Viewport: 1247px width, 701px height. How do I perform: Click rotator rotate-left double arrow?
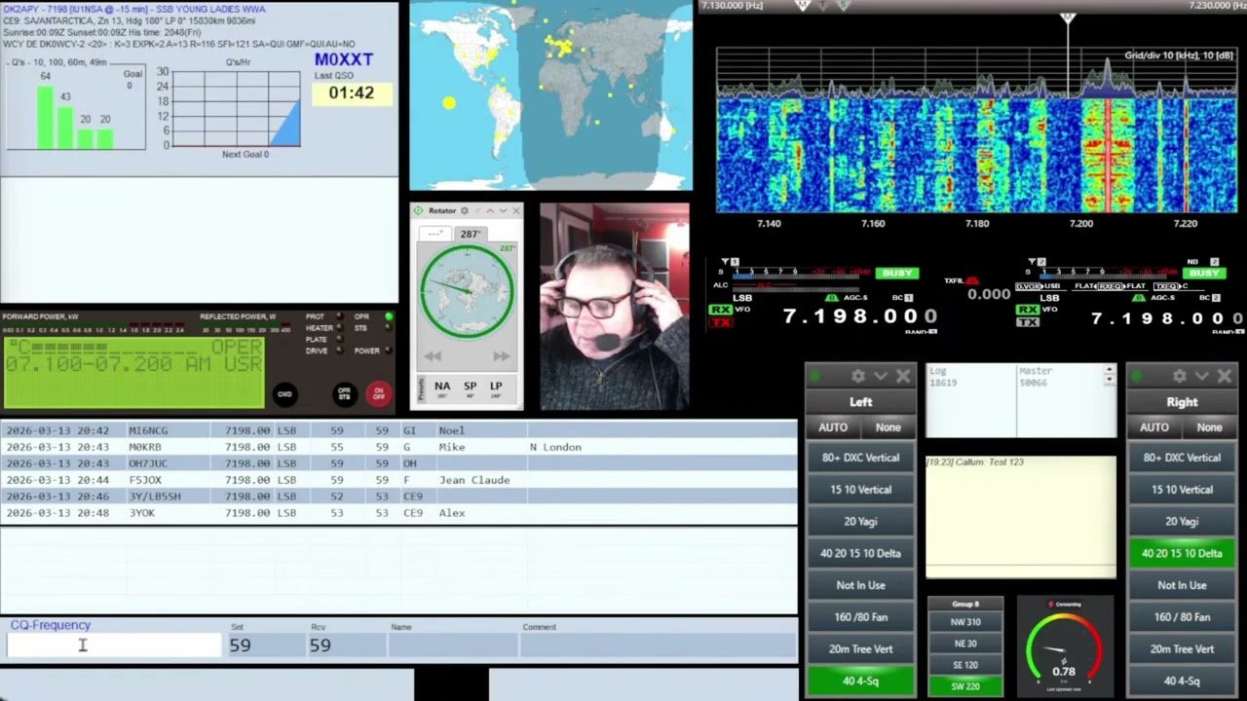[433, 356]
